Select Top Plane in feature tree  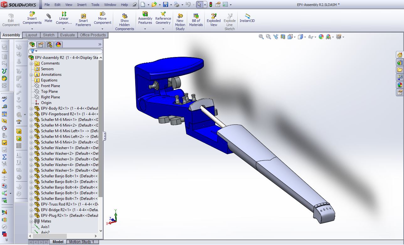49,91
